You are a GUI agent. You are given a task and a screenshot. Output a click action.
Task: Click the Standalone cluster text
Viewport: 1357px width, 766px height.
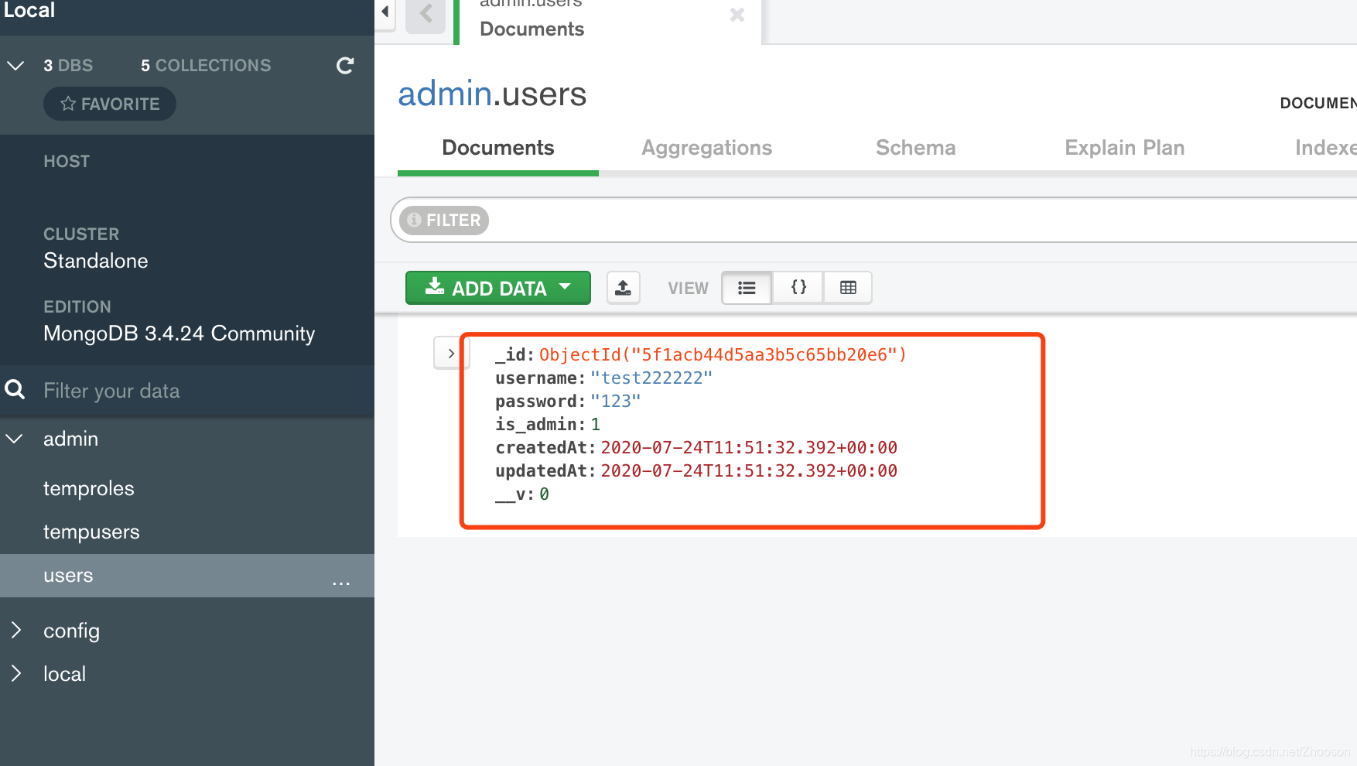pyautogui.click(x=96, y=261)
